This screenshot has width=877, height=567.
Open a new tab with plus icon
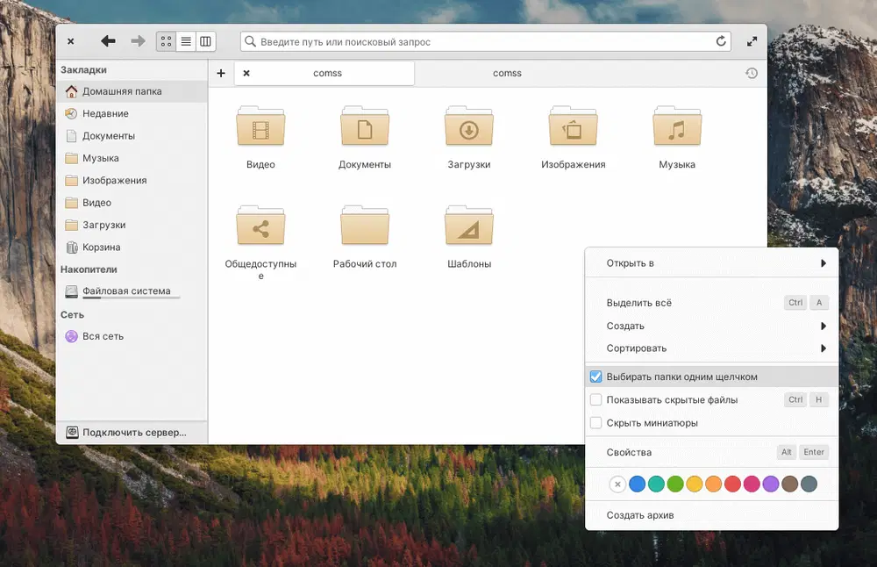pos(221,74)
